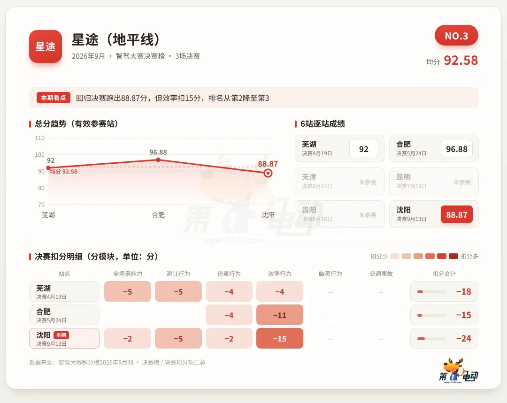
Task: Click the lightest legend swatch next to 扣分少
Action: point(395,256)
